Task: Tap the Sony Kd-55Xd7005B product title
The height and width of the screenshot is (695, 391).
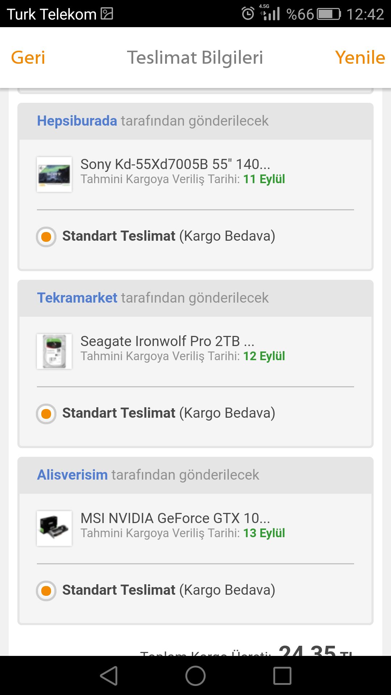Action: (175, 164)
